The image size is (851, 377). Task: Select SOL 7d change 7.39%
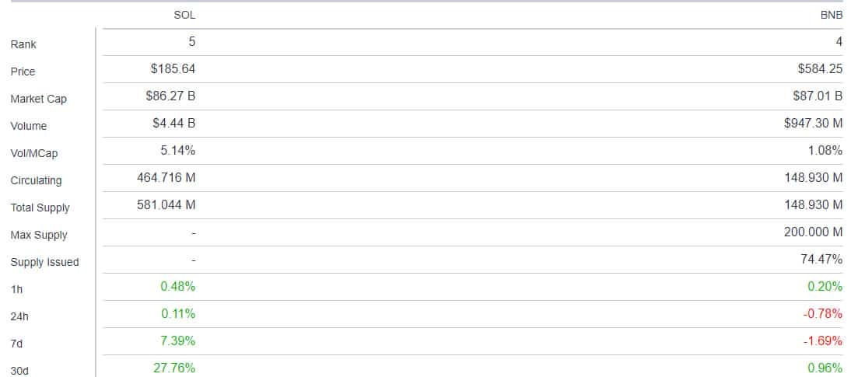pyautogui.click(x=178, y=340)
